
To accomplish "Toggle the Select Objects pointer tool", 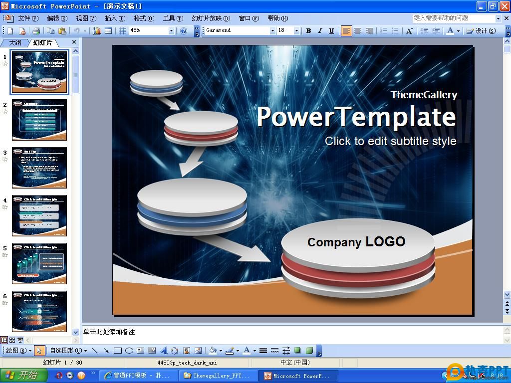I will click(x=39, y=351).
